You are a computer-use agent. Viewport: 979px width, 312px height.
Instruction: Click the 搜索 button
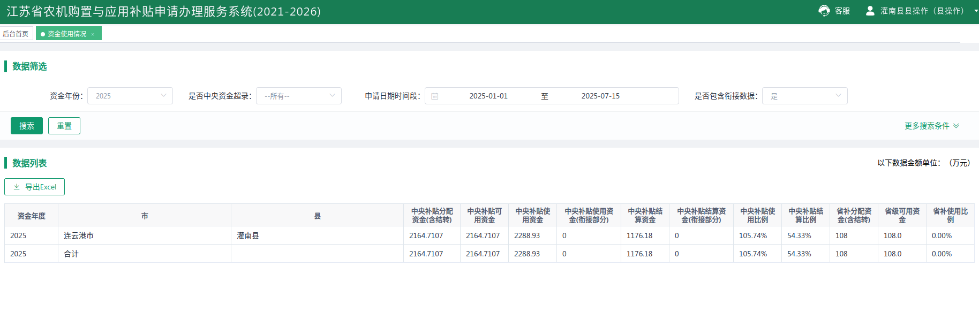[26, 126]
